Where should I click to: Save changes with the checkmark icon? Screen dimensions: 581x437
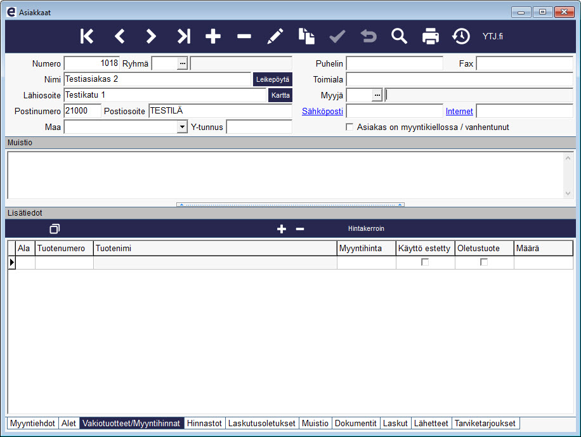(x=337, y=36)
